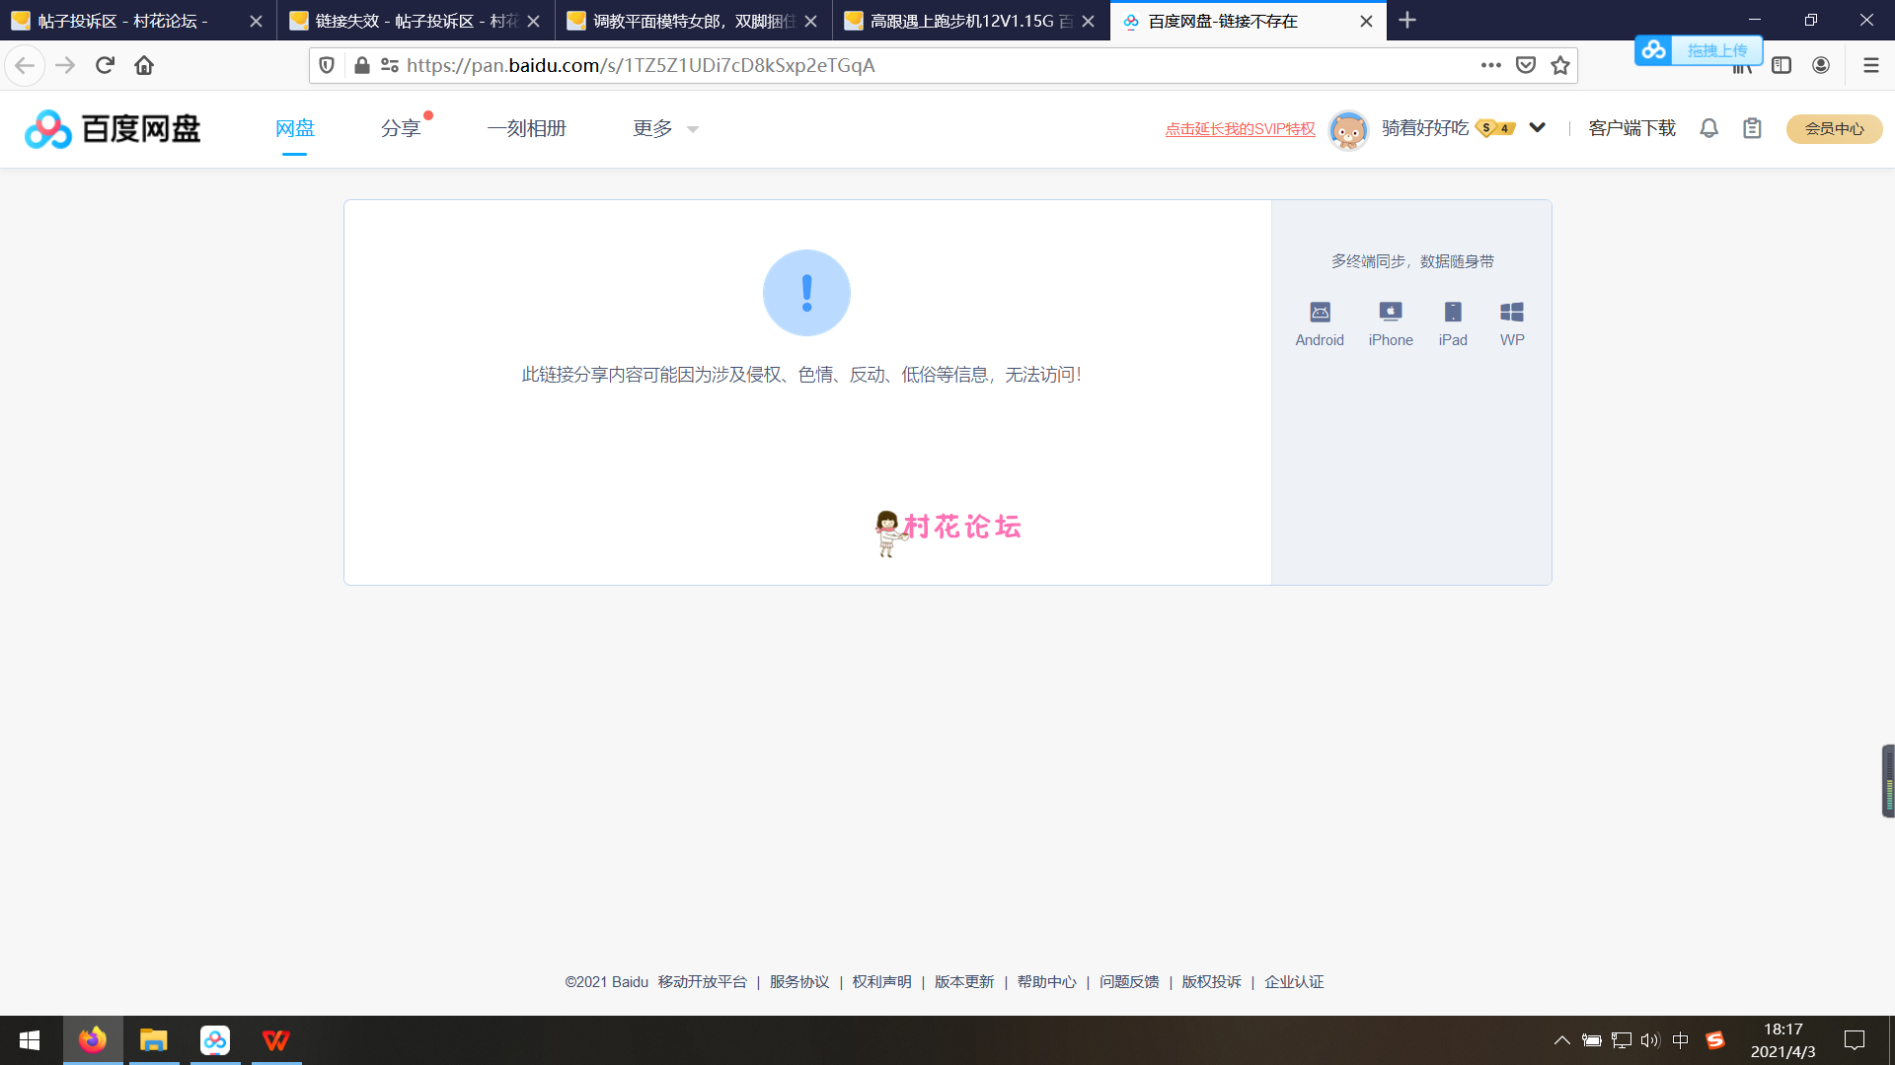Save page to Pocket
Viewport: 1895px width, 1065px height.
point(1526,65)
